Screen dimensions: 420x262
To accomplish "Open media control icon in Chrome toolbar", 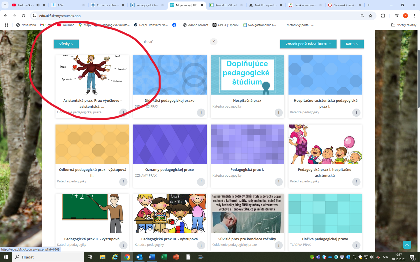I will (x=396, y=16).
